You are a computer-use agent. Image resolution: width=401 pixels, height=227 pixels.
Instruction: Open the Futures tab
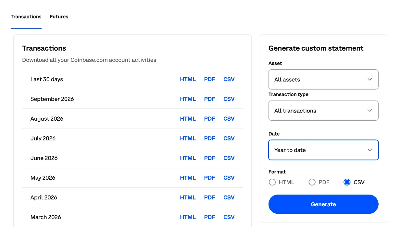pyautogui.click(x=59, y=17)
